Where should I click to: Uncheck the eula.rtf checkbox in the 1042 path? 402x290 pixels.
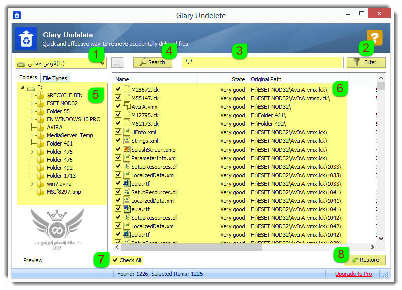(118, 234)
